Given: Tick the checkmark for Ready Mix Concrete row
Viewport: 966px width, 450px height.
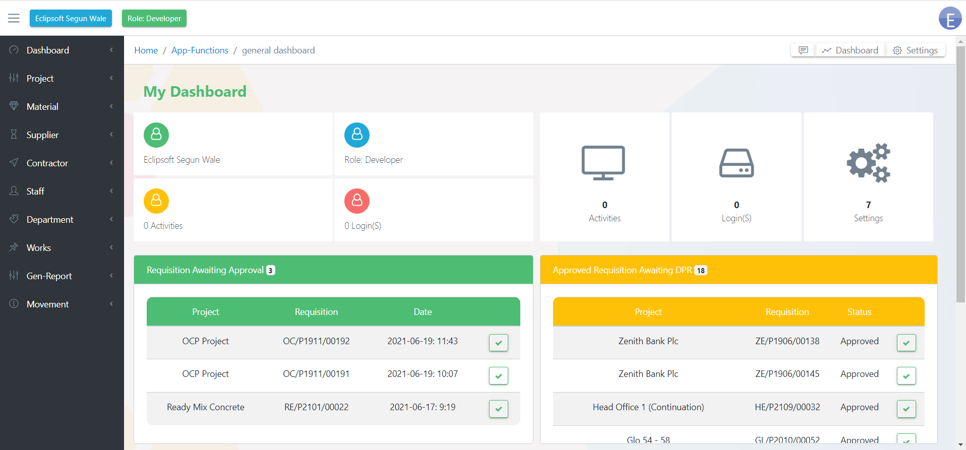Looking at the screenshot, I should pos(498,409).
